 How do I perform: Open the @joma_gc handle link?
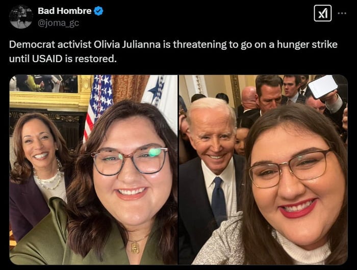pyautogui.click(x=58, y=23)
